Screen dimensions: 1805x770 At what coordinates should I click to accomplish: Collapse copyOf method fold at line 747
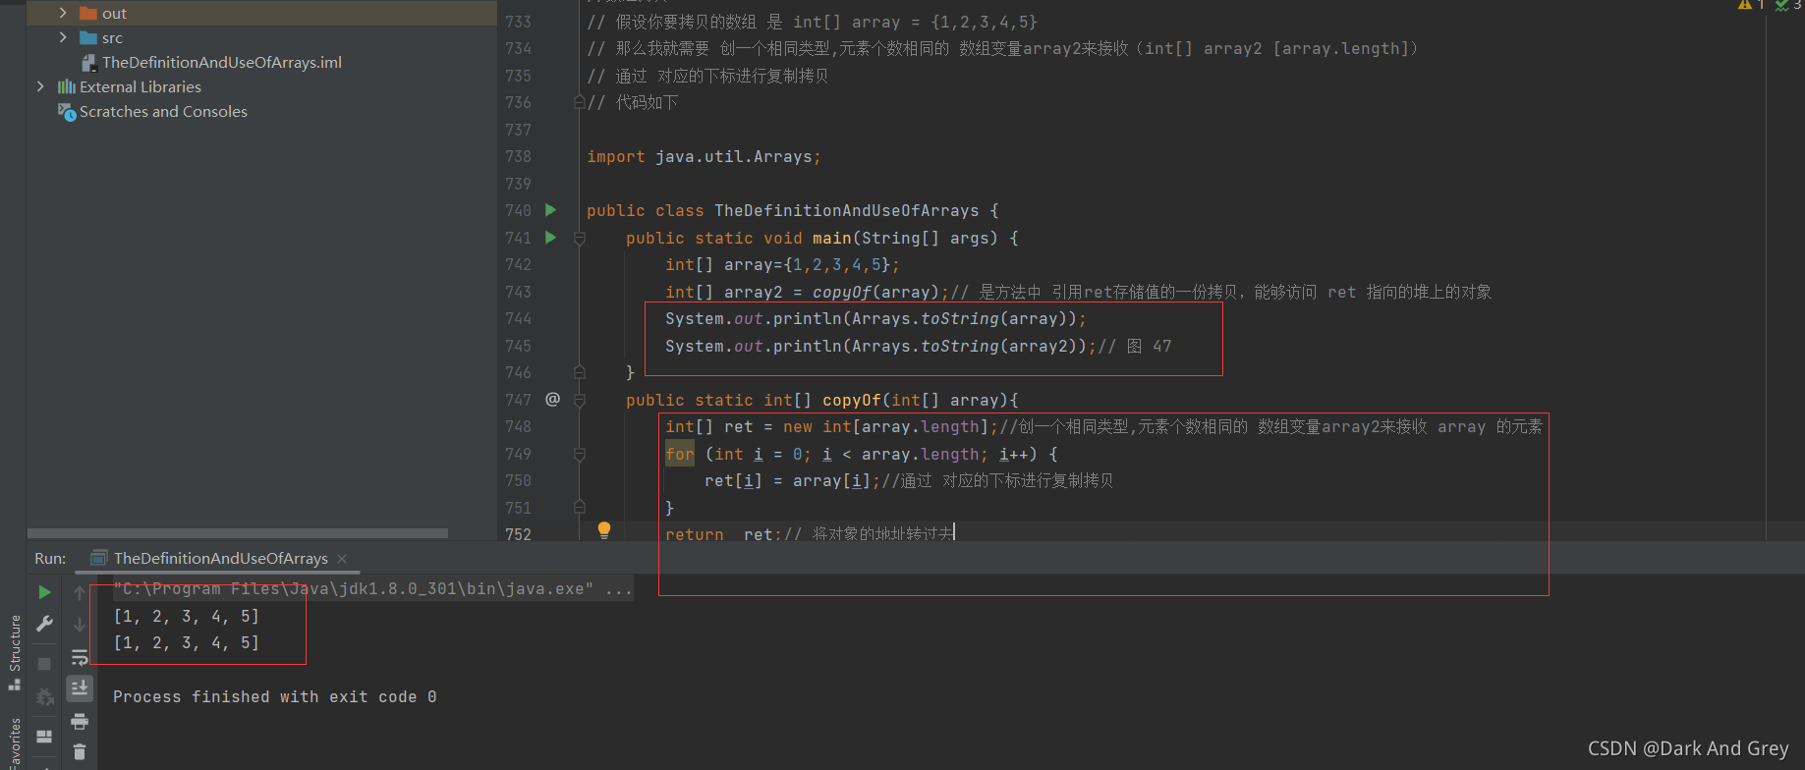pos(580,400)
